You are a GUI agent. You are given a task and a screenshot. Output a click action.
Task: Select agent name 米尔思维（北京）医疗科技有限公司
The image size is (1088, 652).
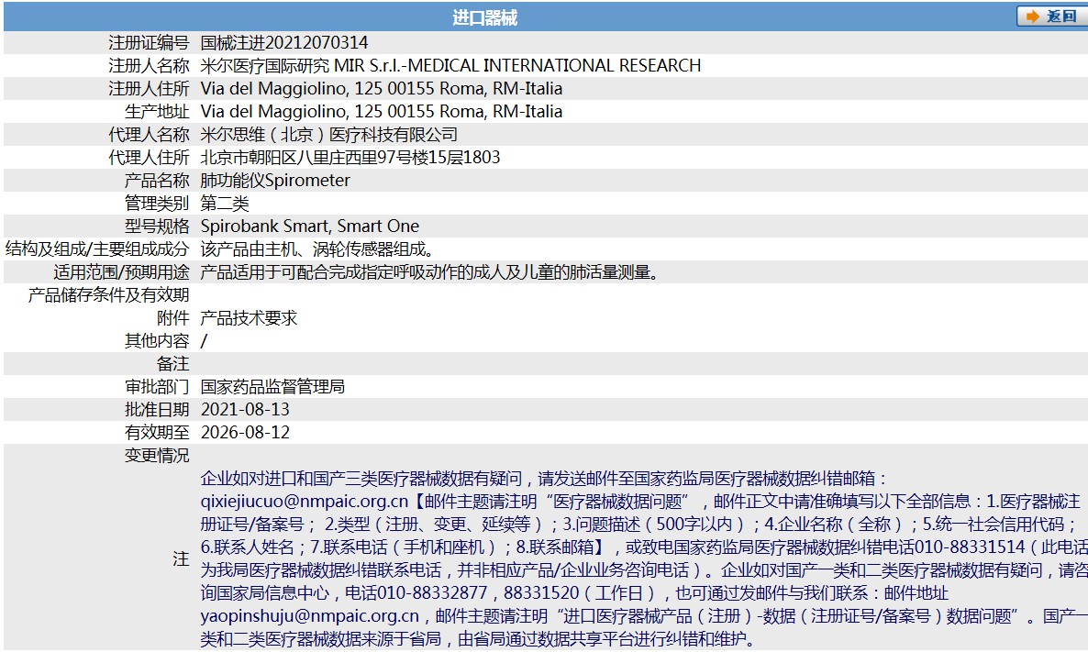[x=329, y=135]
